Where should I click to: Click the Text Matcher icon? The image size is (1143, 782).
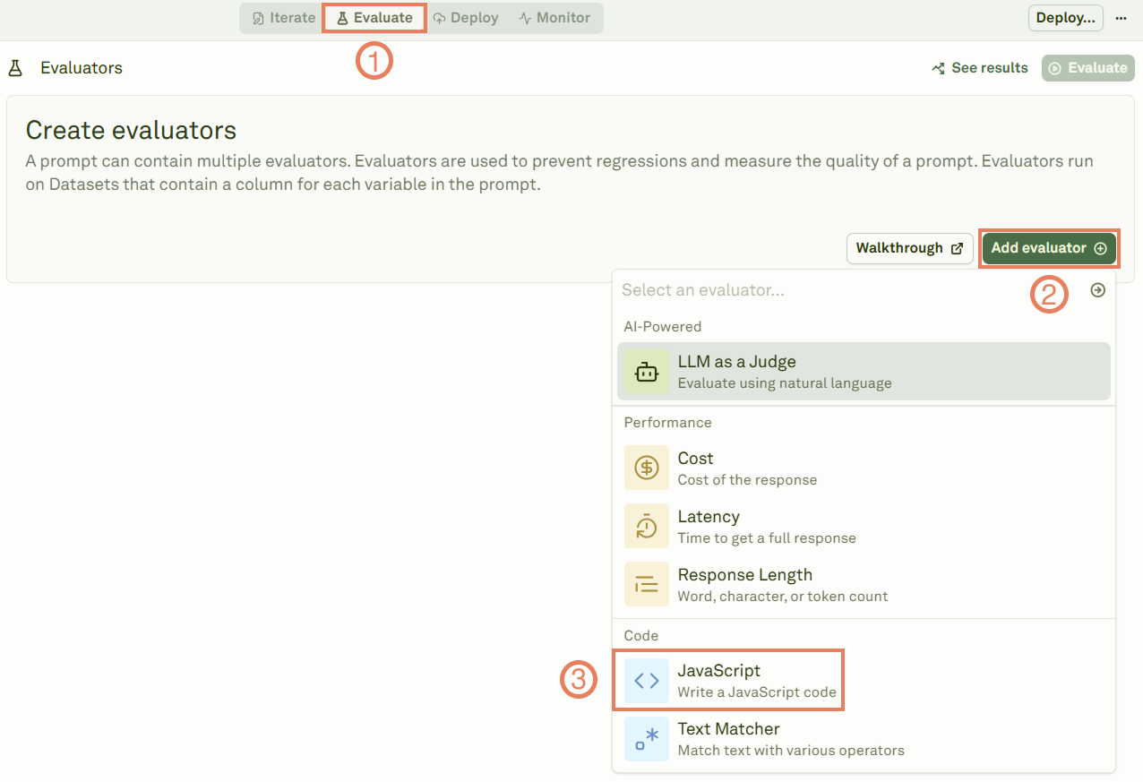click(x=646, y=738)
